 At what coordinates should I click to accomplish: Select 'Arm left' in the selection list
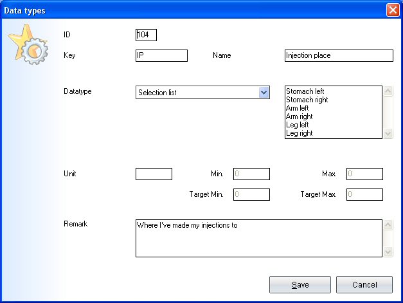pos(298,109)
